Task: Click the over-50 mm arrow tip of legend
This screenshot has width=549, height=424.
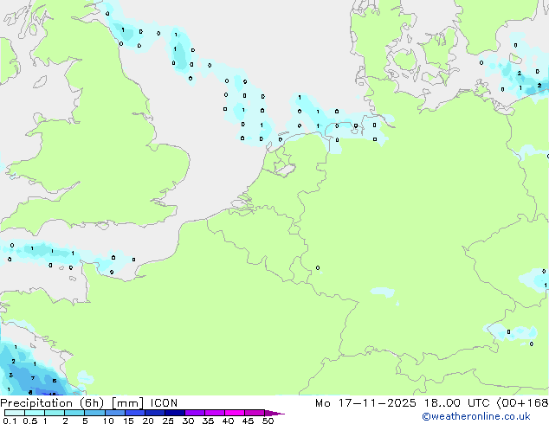Action: point(274,413)
